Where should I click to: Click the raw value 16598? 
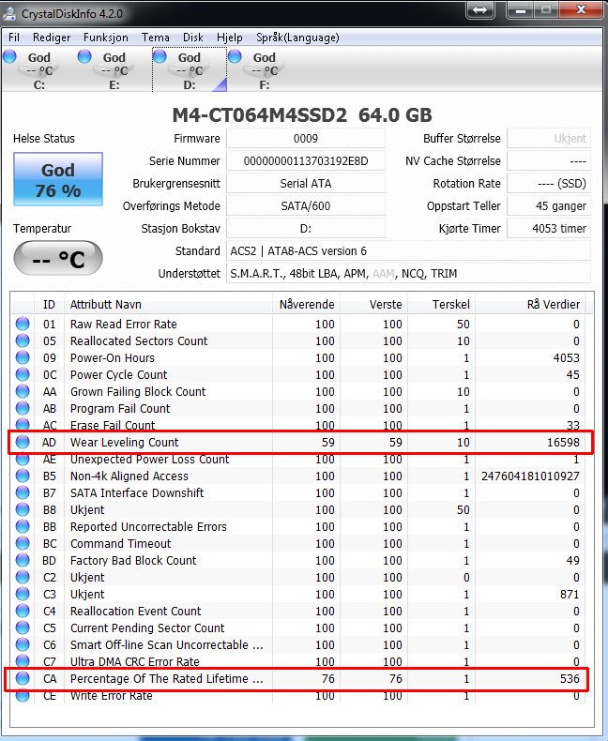pyautogui.click(x=563, y=443)
